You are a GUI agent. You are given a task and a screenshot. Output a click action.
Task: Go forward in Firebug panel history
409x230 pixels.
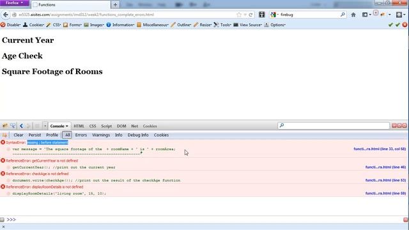[x=28, y=126]
